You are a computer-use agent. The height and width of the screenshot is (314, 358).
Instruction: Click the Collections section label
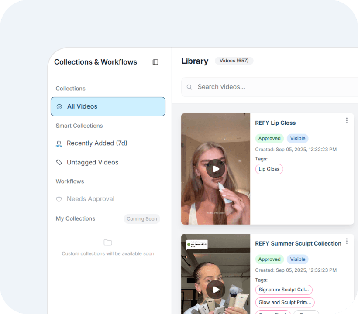click(x=70, y=89)
